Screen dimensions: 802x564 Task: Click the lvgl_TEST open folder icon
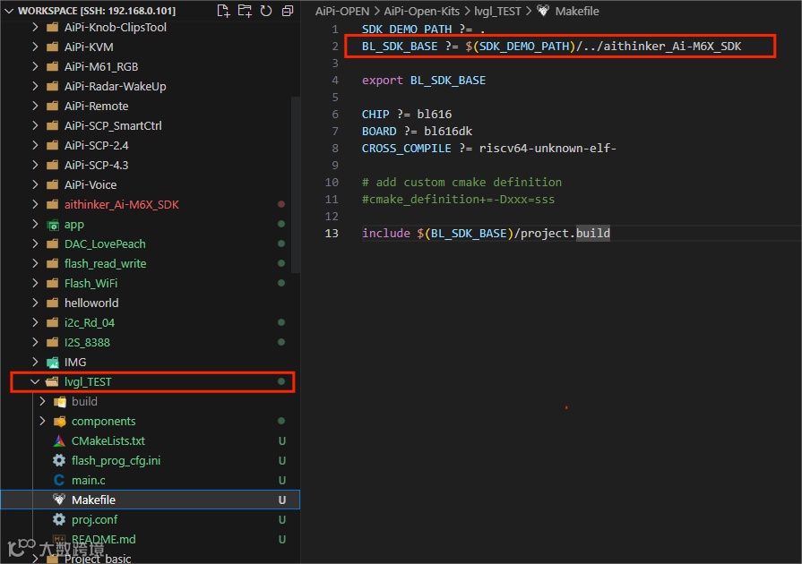pos(52,381)
